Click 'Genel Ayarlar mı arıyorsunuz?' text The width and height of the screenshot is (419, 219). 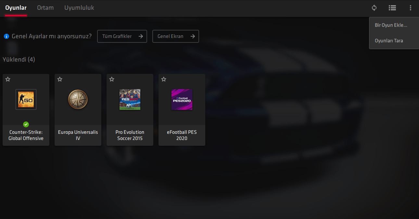(x=52, y=36)
